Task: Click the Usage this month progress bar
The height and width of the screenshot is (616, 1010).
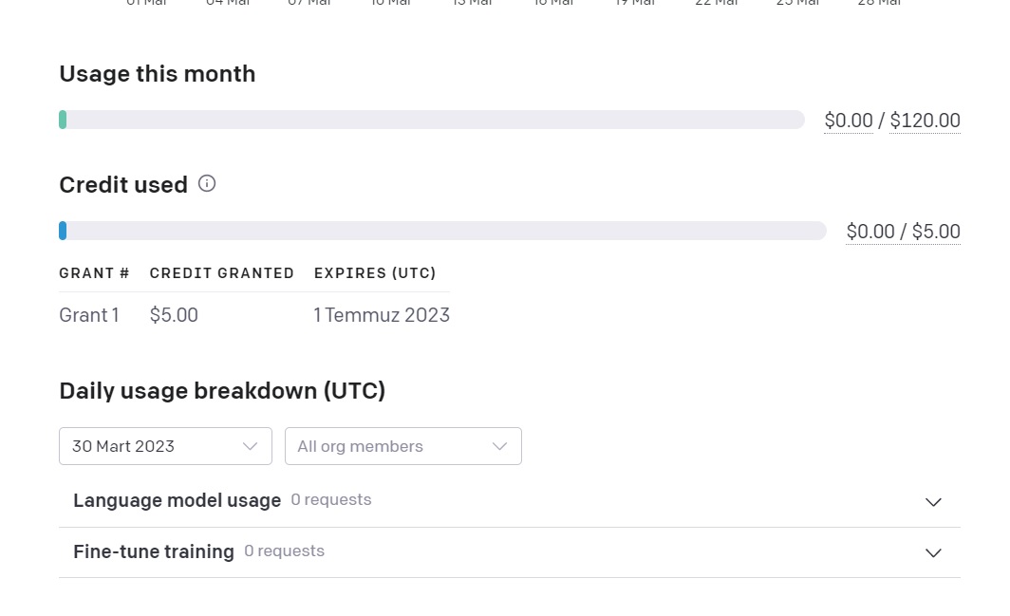Action: 432,120
